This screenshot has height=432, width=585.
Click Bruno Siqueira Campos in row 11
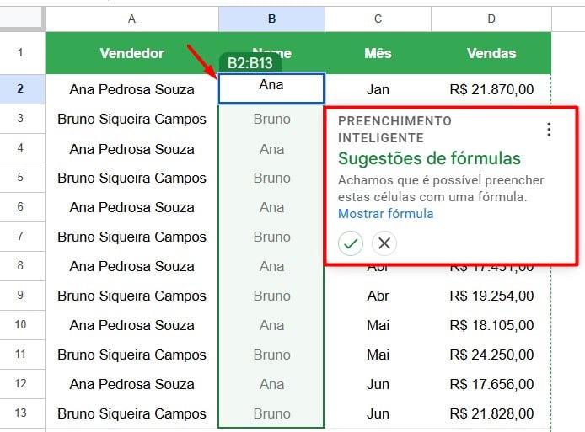pyautogui.click(x=131, y=355)
